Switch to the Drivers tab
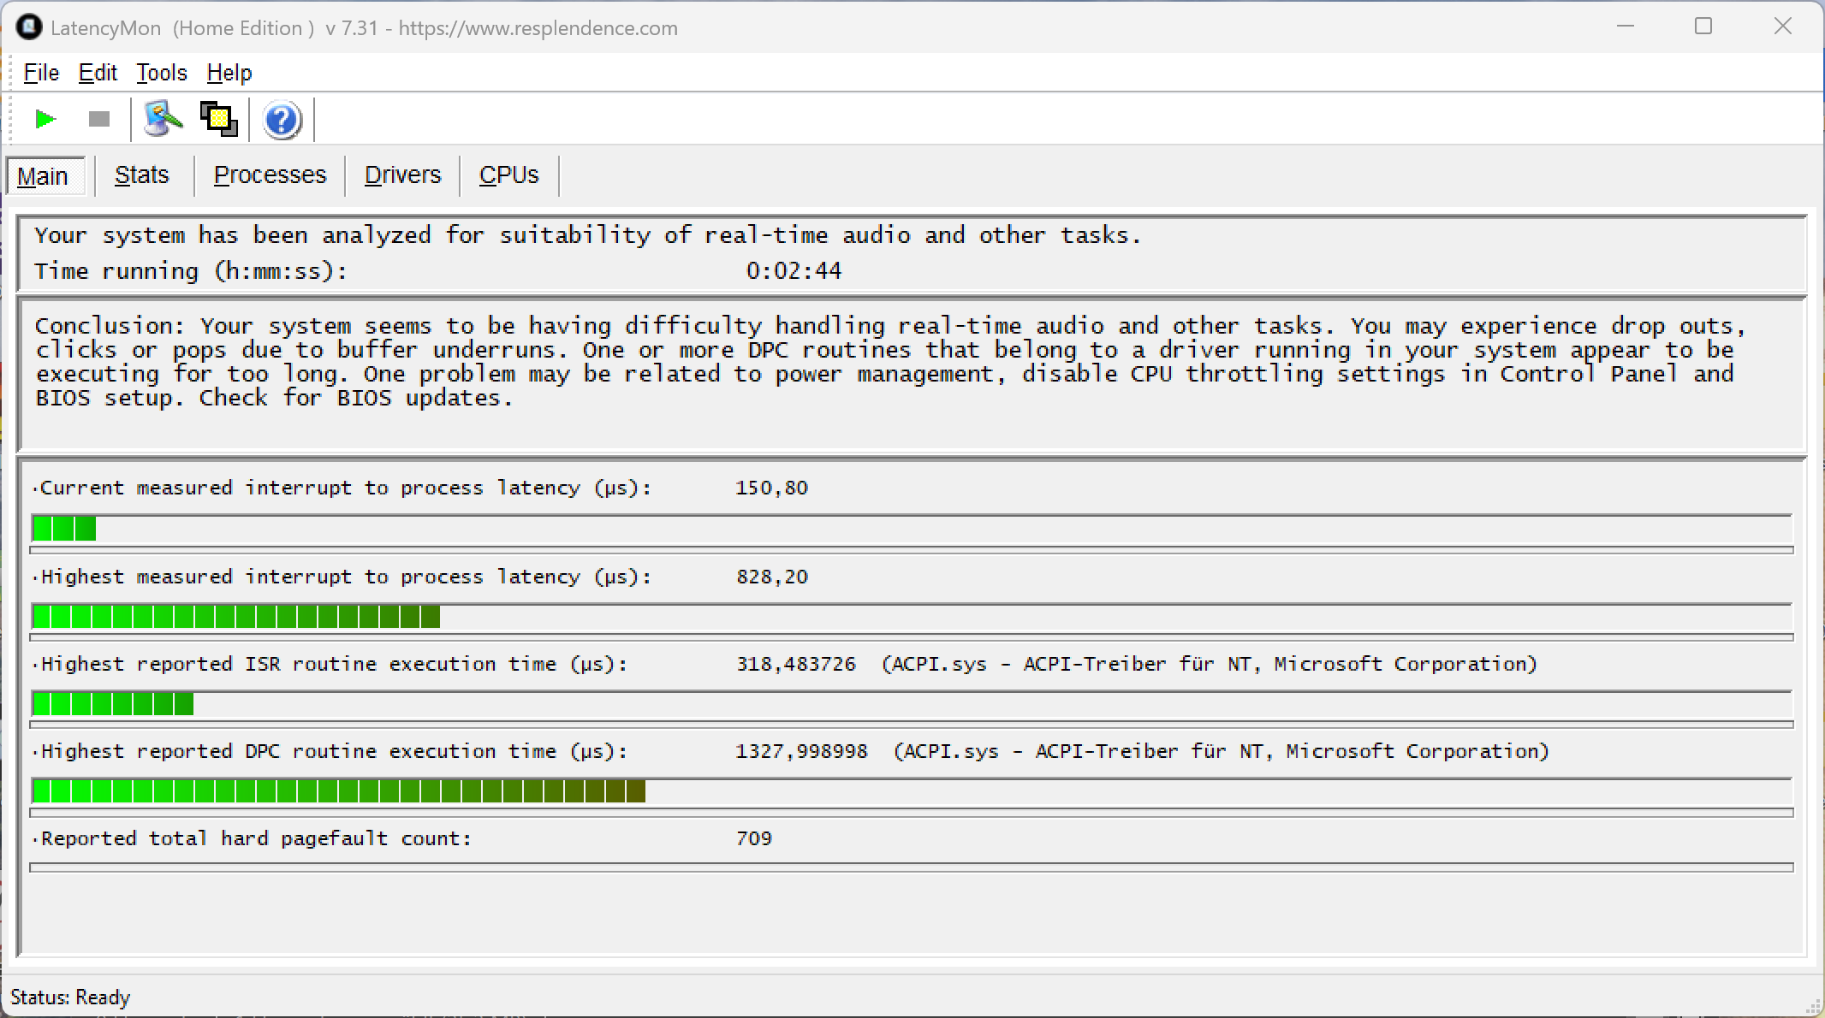This screenshot has height=1018, width=1825. point(402,175)
